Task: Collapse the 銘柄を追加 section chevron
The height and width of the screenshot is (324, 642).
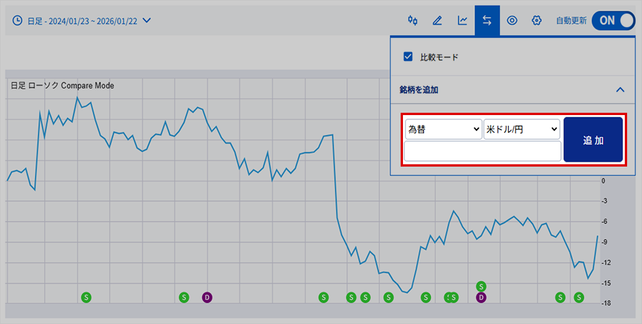Action: tap(620, 90)
